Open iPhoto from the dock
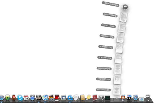This screenshot has height=103, width=154. (x=51, y=98)
